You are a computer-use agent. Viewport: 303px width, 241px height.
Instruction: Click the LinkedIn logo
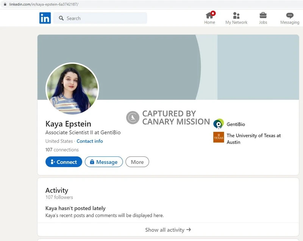coord(44,18)
